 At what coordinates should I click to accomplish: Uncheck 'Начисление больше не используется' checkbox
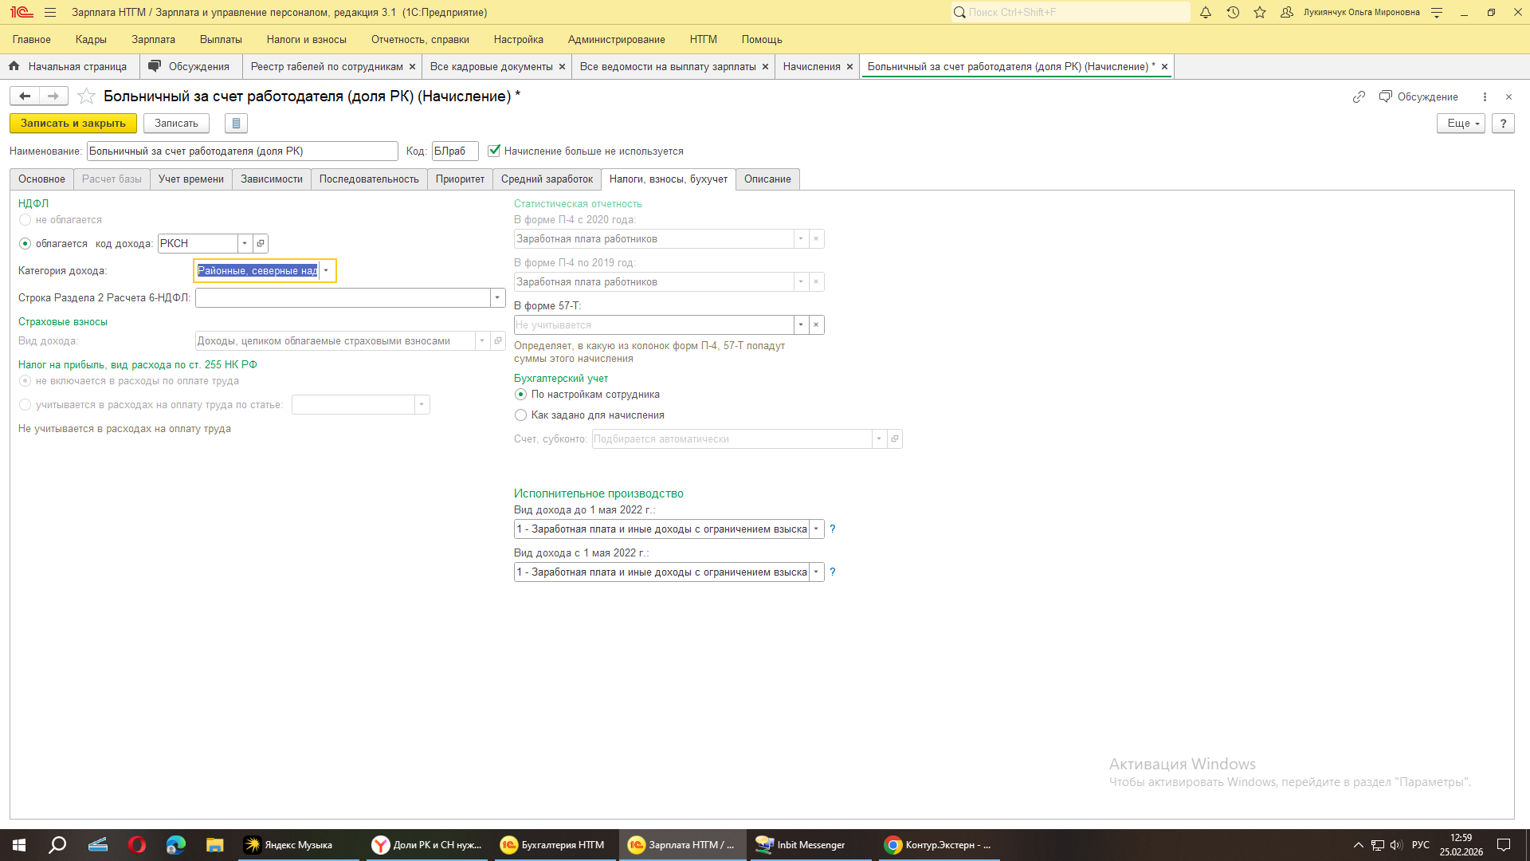click(x=494, y=151)
